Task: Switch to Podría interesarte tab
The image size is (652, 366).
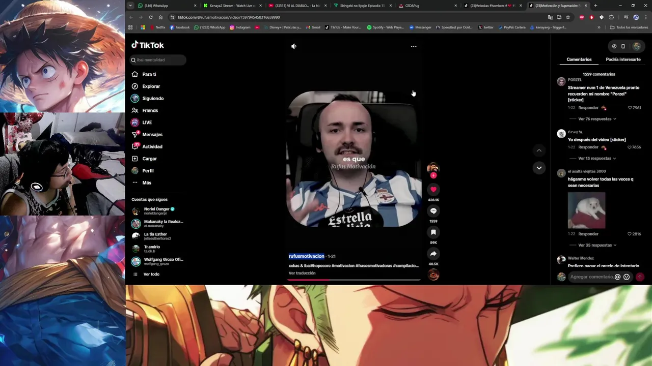Action: coord(623,59)
